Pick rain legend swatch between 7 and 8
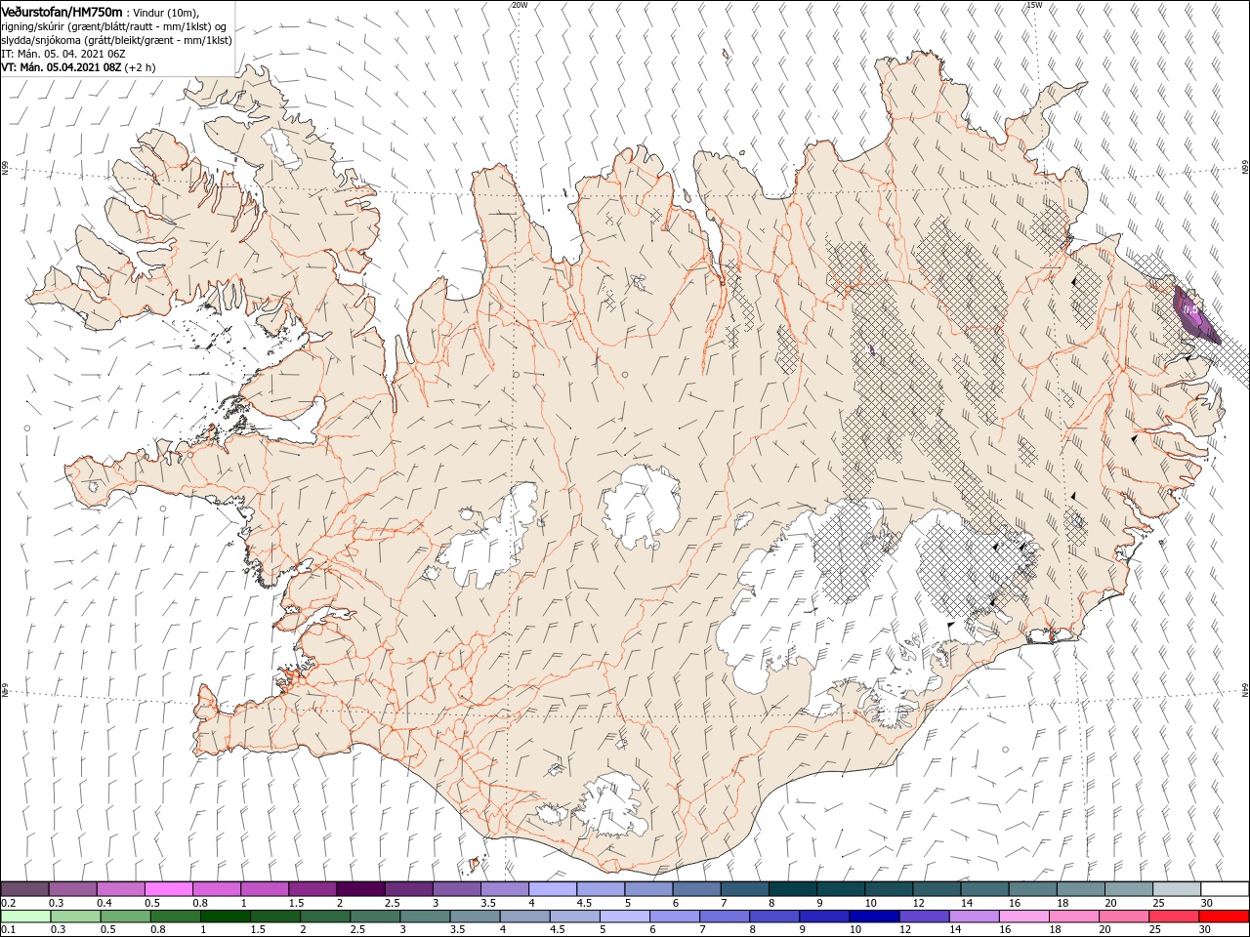 tap(725, 917)
